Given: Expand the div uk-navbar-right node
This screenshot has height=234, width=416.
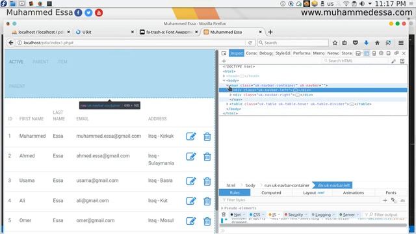Looking at the screenshot, I should [231, 95].
